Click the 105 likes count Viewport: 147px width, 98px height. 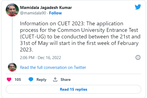click(18, 79)
